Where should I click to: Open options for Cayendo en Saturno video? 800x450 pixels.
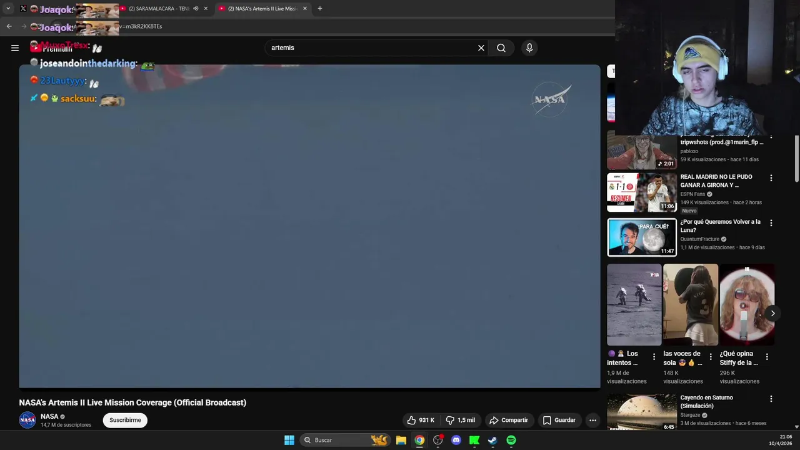(771, 399)
